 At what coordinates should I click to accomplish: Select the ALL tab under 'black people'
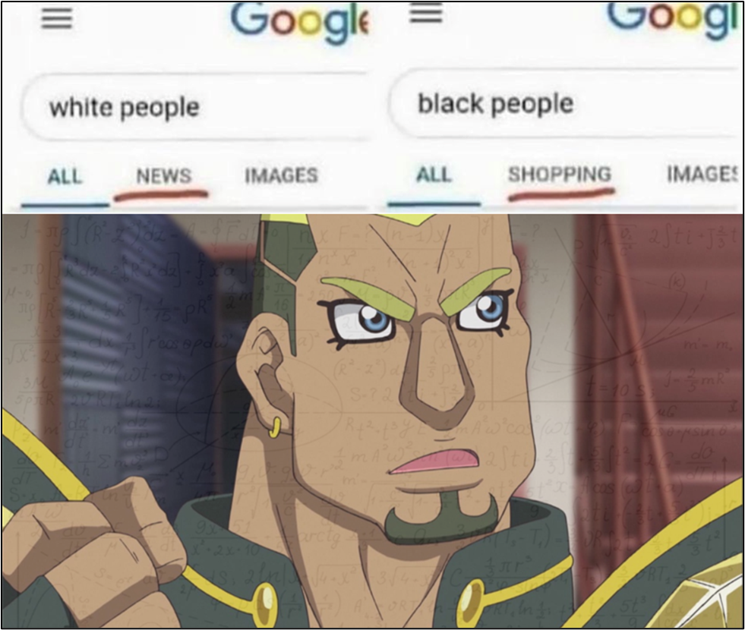pyautogui.click(x=434, y=175)
